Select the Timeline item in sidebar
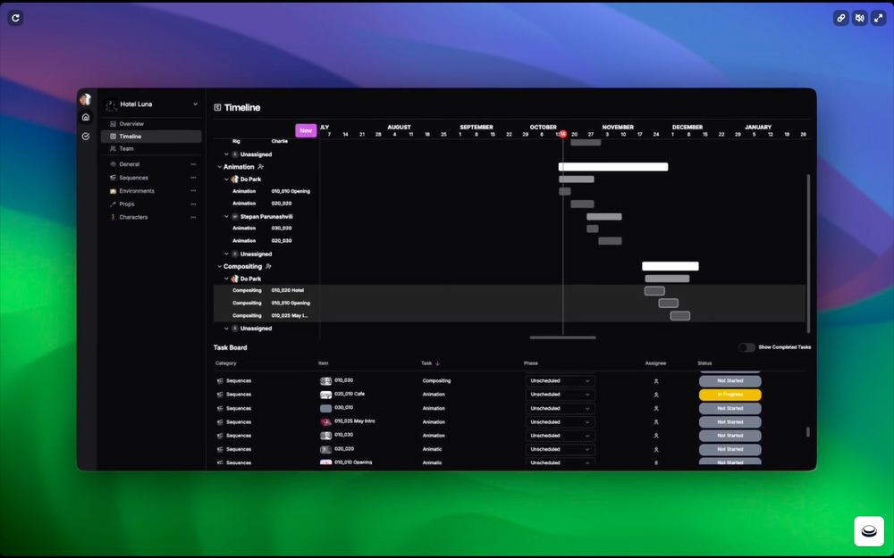The height and width of the screenshot is (558, 894). 151,136
